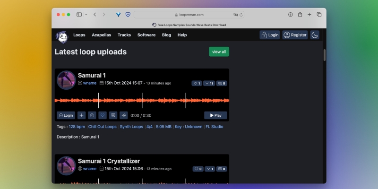Open the Chill Out Loops tag link
This screenshot has width=378, height=189.
103,127
